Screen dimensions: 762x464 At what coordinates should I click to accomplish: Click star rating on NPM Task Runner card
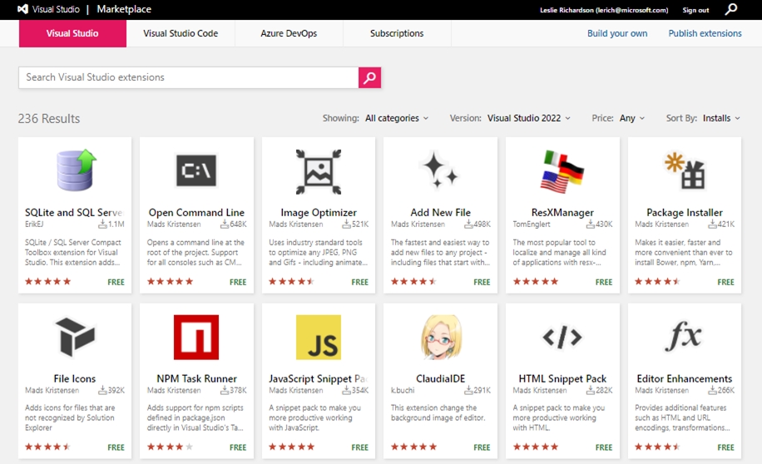[170, 447]
